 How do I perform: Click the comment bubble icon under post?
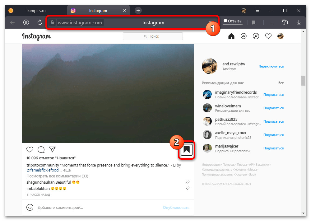click(x=41, y=149)
